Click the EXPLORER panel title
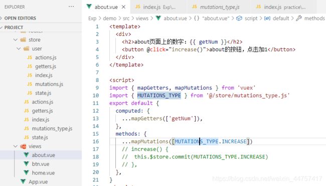The height and width of the screenshot is (186, 326). coord(15,7)
